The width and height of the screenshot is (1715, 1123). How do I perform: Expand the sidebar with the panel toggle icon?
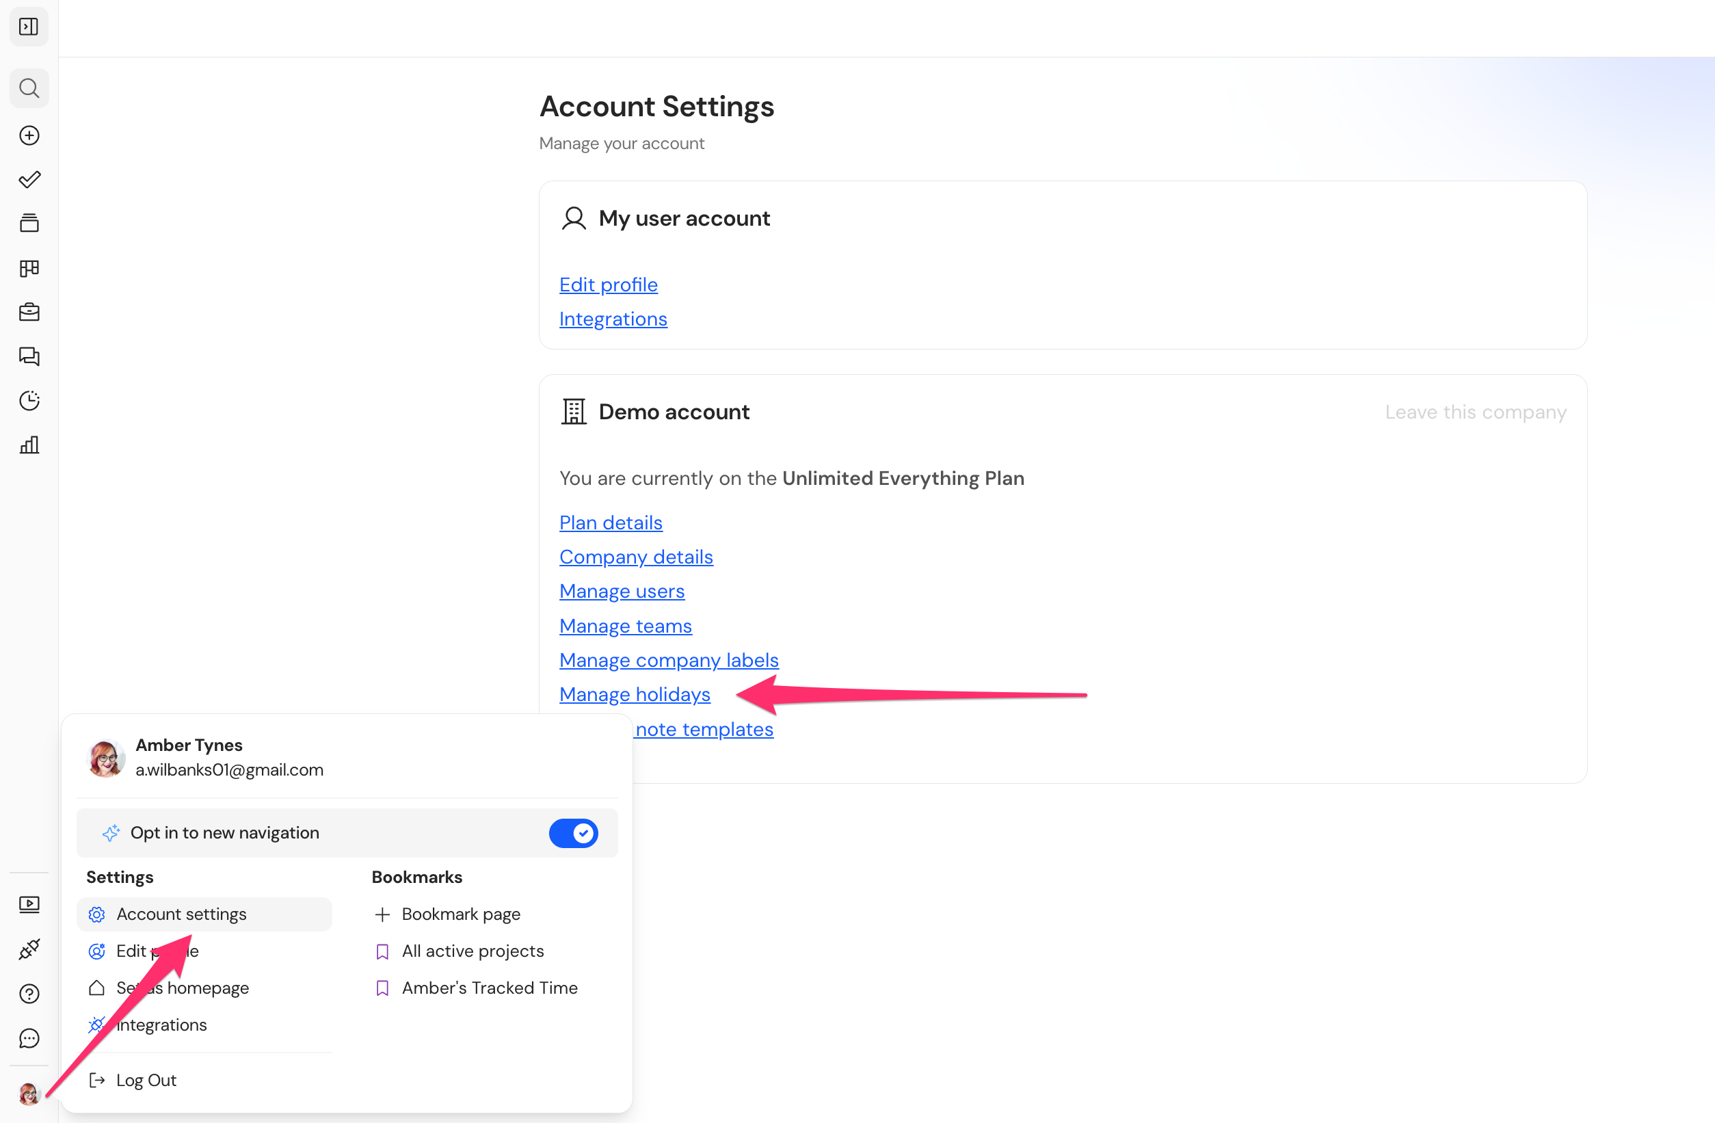click(x=29, y=27)
